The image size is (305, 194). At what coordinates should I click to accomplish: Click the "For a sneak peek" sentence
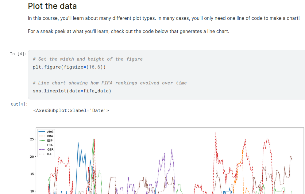(x=128, y=32)
